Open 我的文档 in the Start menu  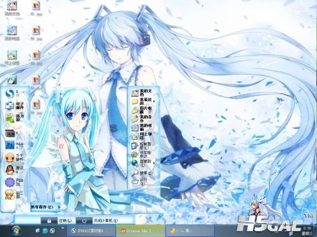pyautogui.click(x=142, y=93)
